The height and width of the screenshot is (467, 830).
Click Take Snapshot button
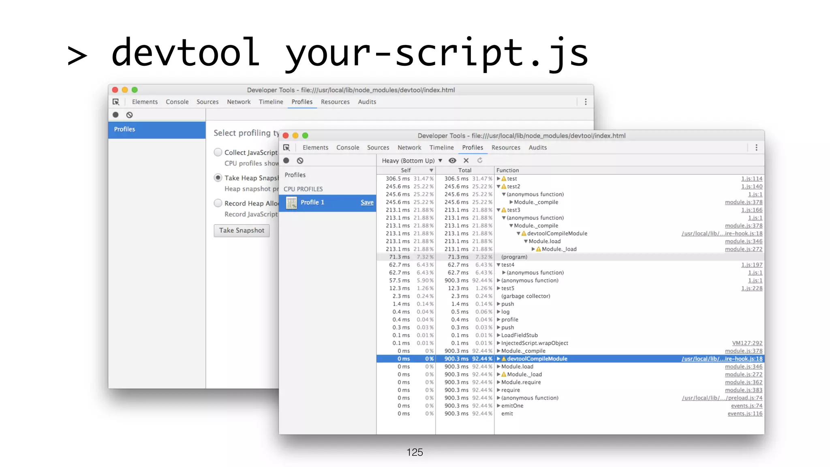click(x=242, y=230)
